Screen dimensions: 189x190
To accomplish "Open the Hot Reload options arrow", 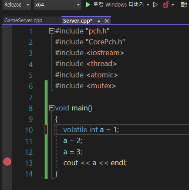I will 173,5.
